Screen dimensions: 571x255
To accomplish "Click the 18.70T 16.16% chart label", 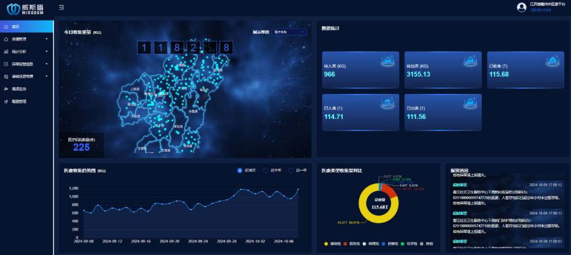I will point(413,189).
